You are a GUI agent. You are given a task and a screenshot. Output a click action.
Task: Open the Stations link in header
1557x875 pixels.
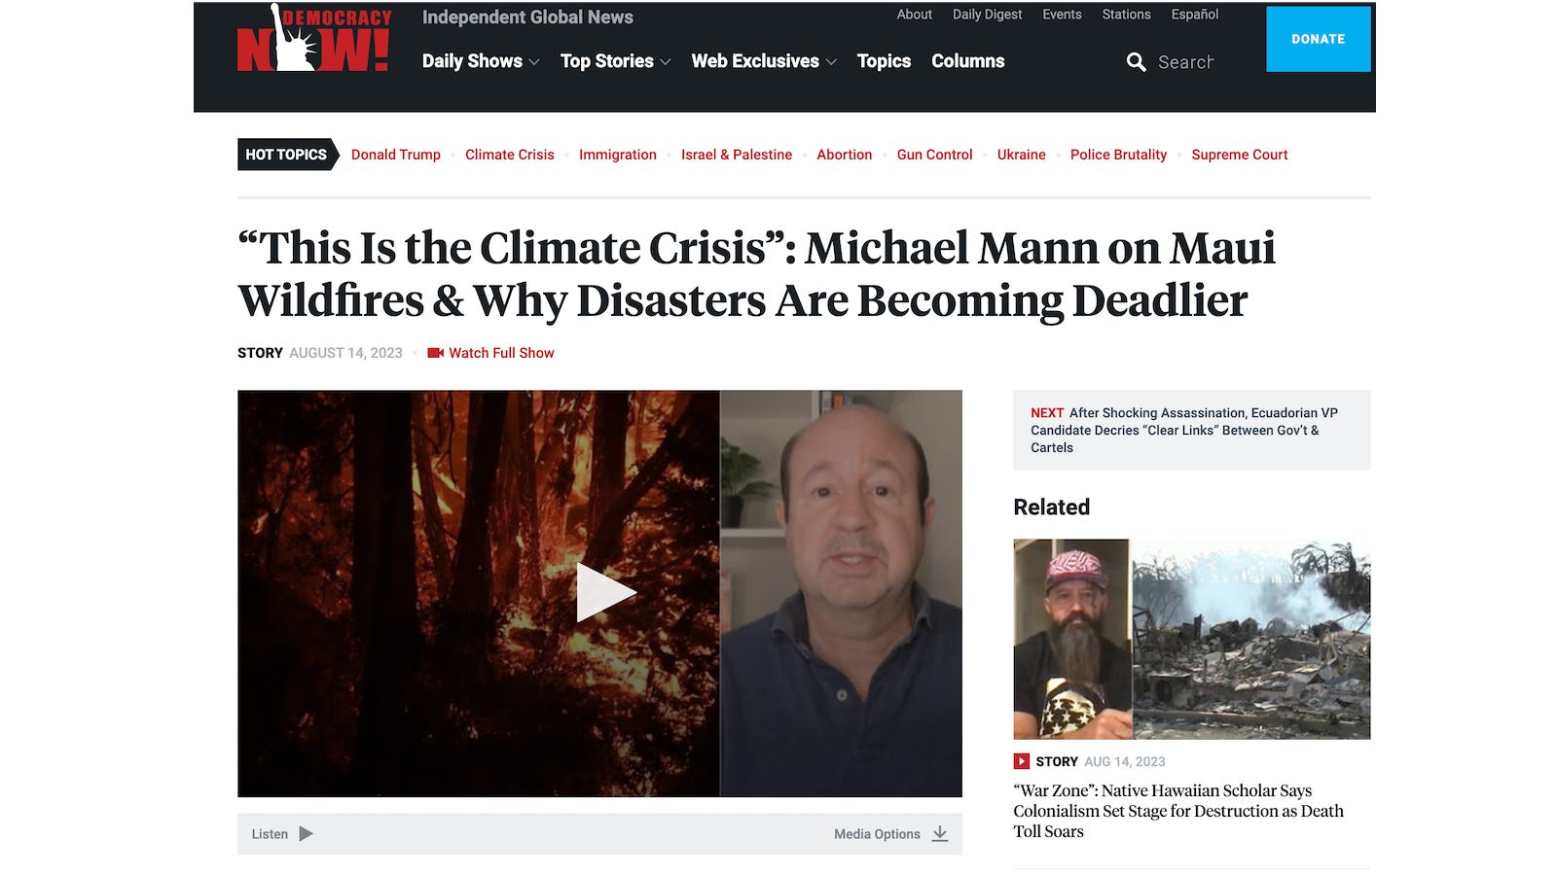click(x=1126, y=15)
